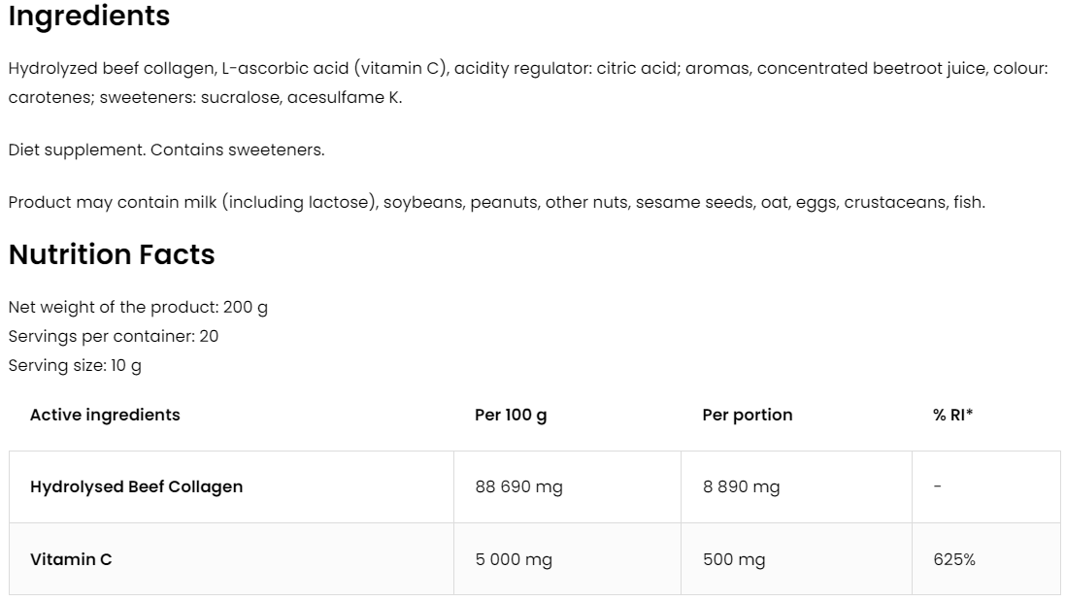
Task: Click the Ingredients heading
Action: [x=89, y=17]
